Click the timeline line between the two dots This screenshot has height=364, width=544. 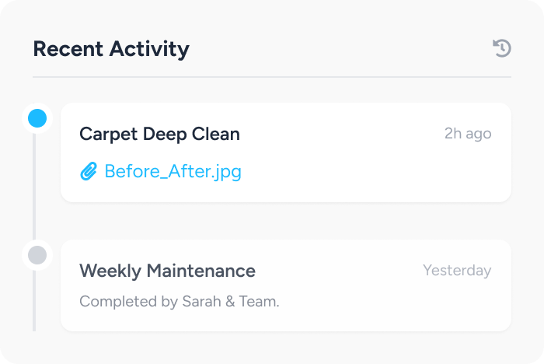tap(34, 187)
